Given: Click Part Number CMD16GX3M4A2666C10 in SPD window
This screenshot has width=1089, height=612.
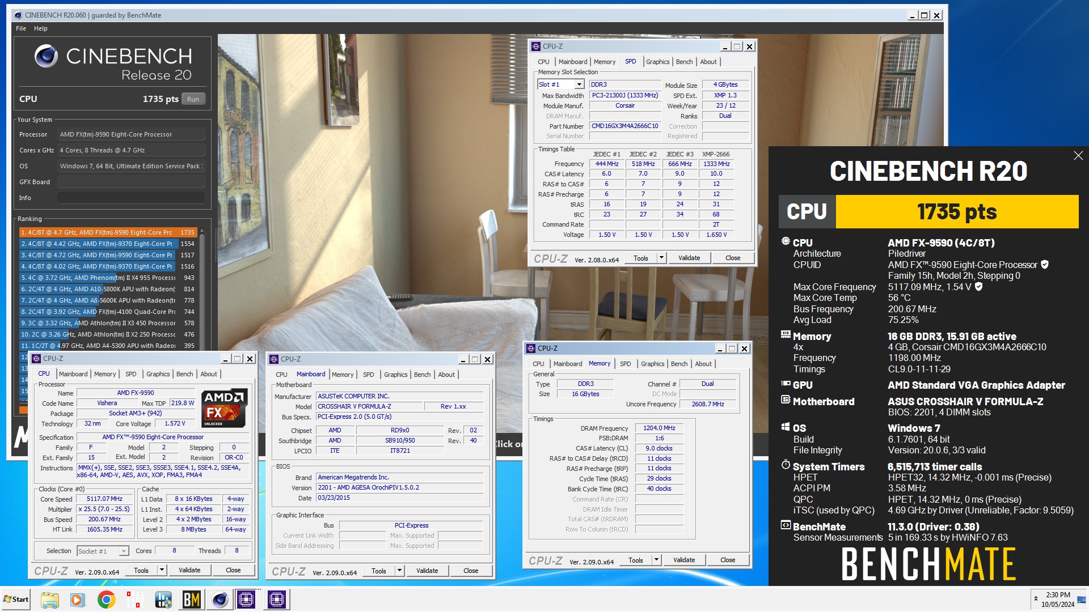Looking at the screenshot, I should 624,126.
